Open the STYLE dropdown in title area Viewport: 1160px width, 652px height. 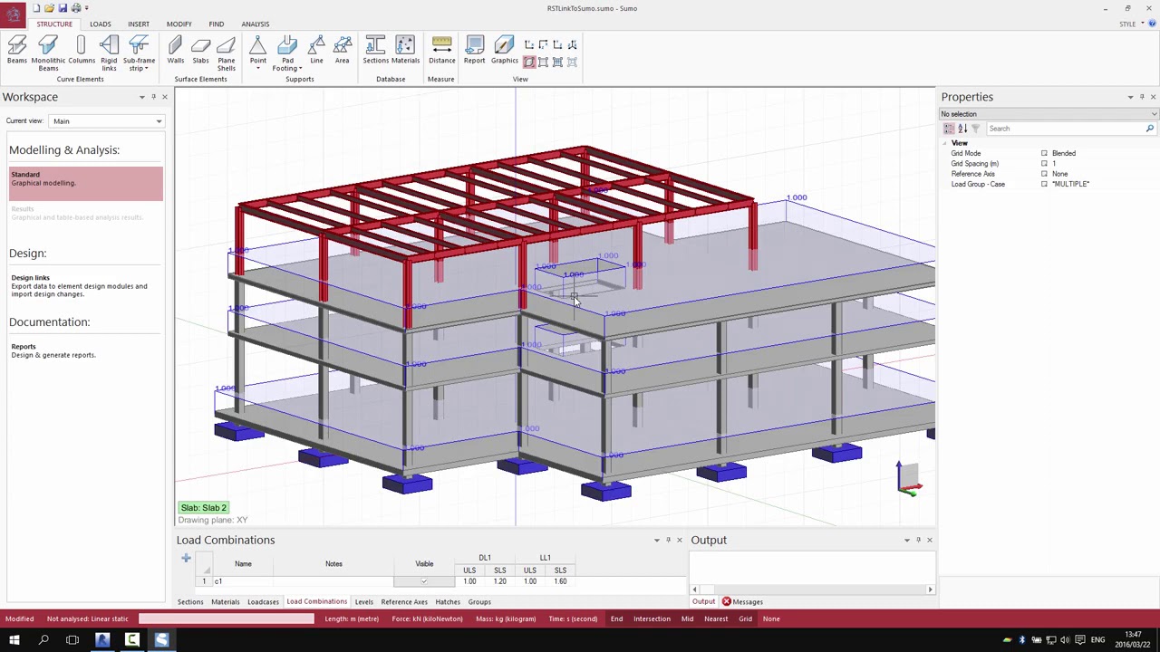coord(1131,24)
